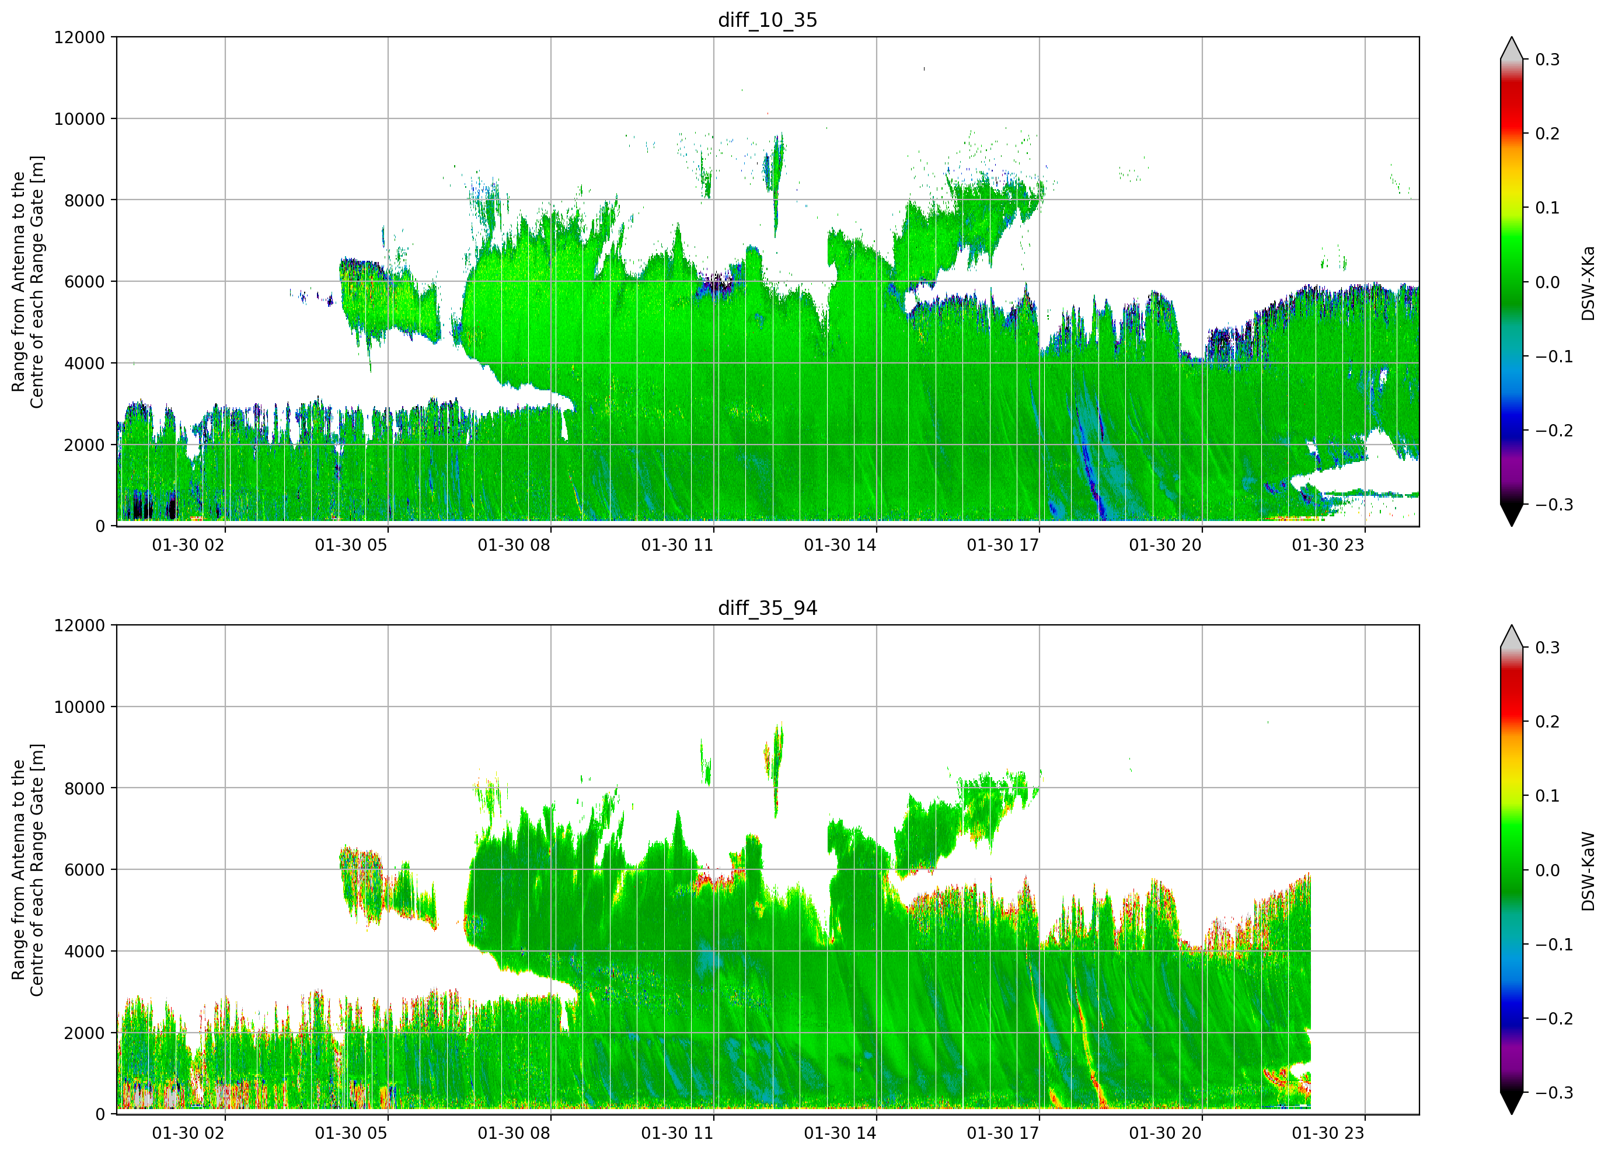
Task: Click the DSW-XKa colorbar gradient strip
Action: tap(1512, 282)
